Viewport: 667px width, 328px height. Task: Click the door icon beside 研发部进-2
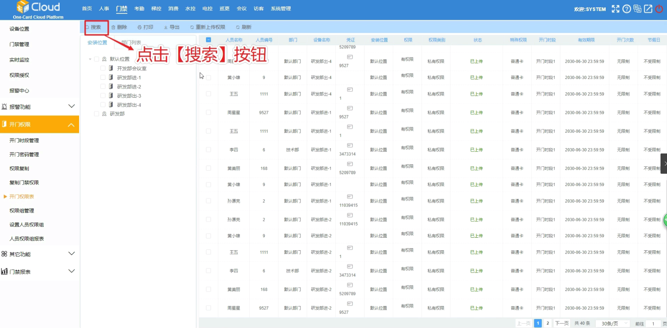[111, 86]
